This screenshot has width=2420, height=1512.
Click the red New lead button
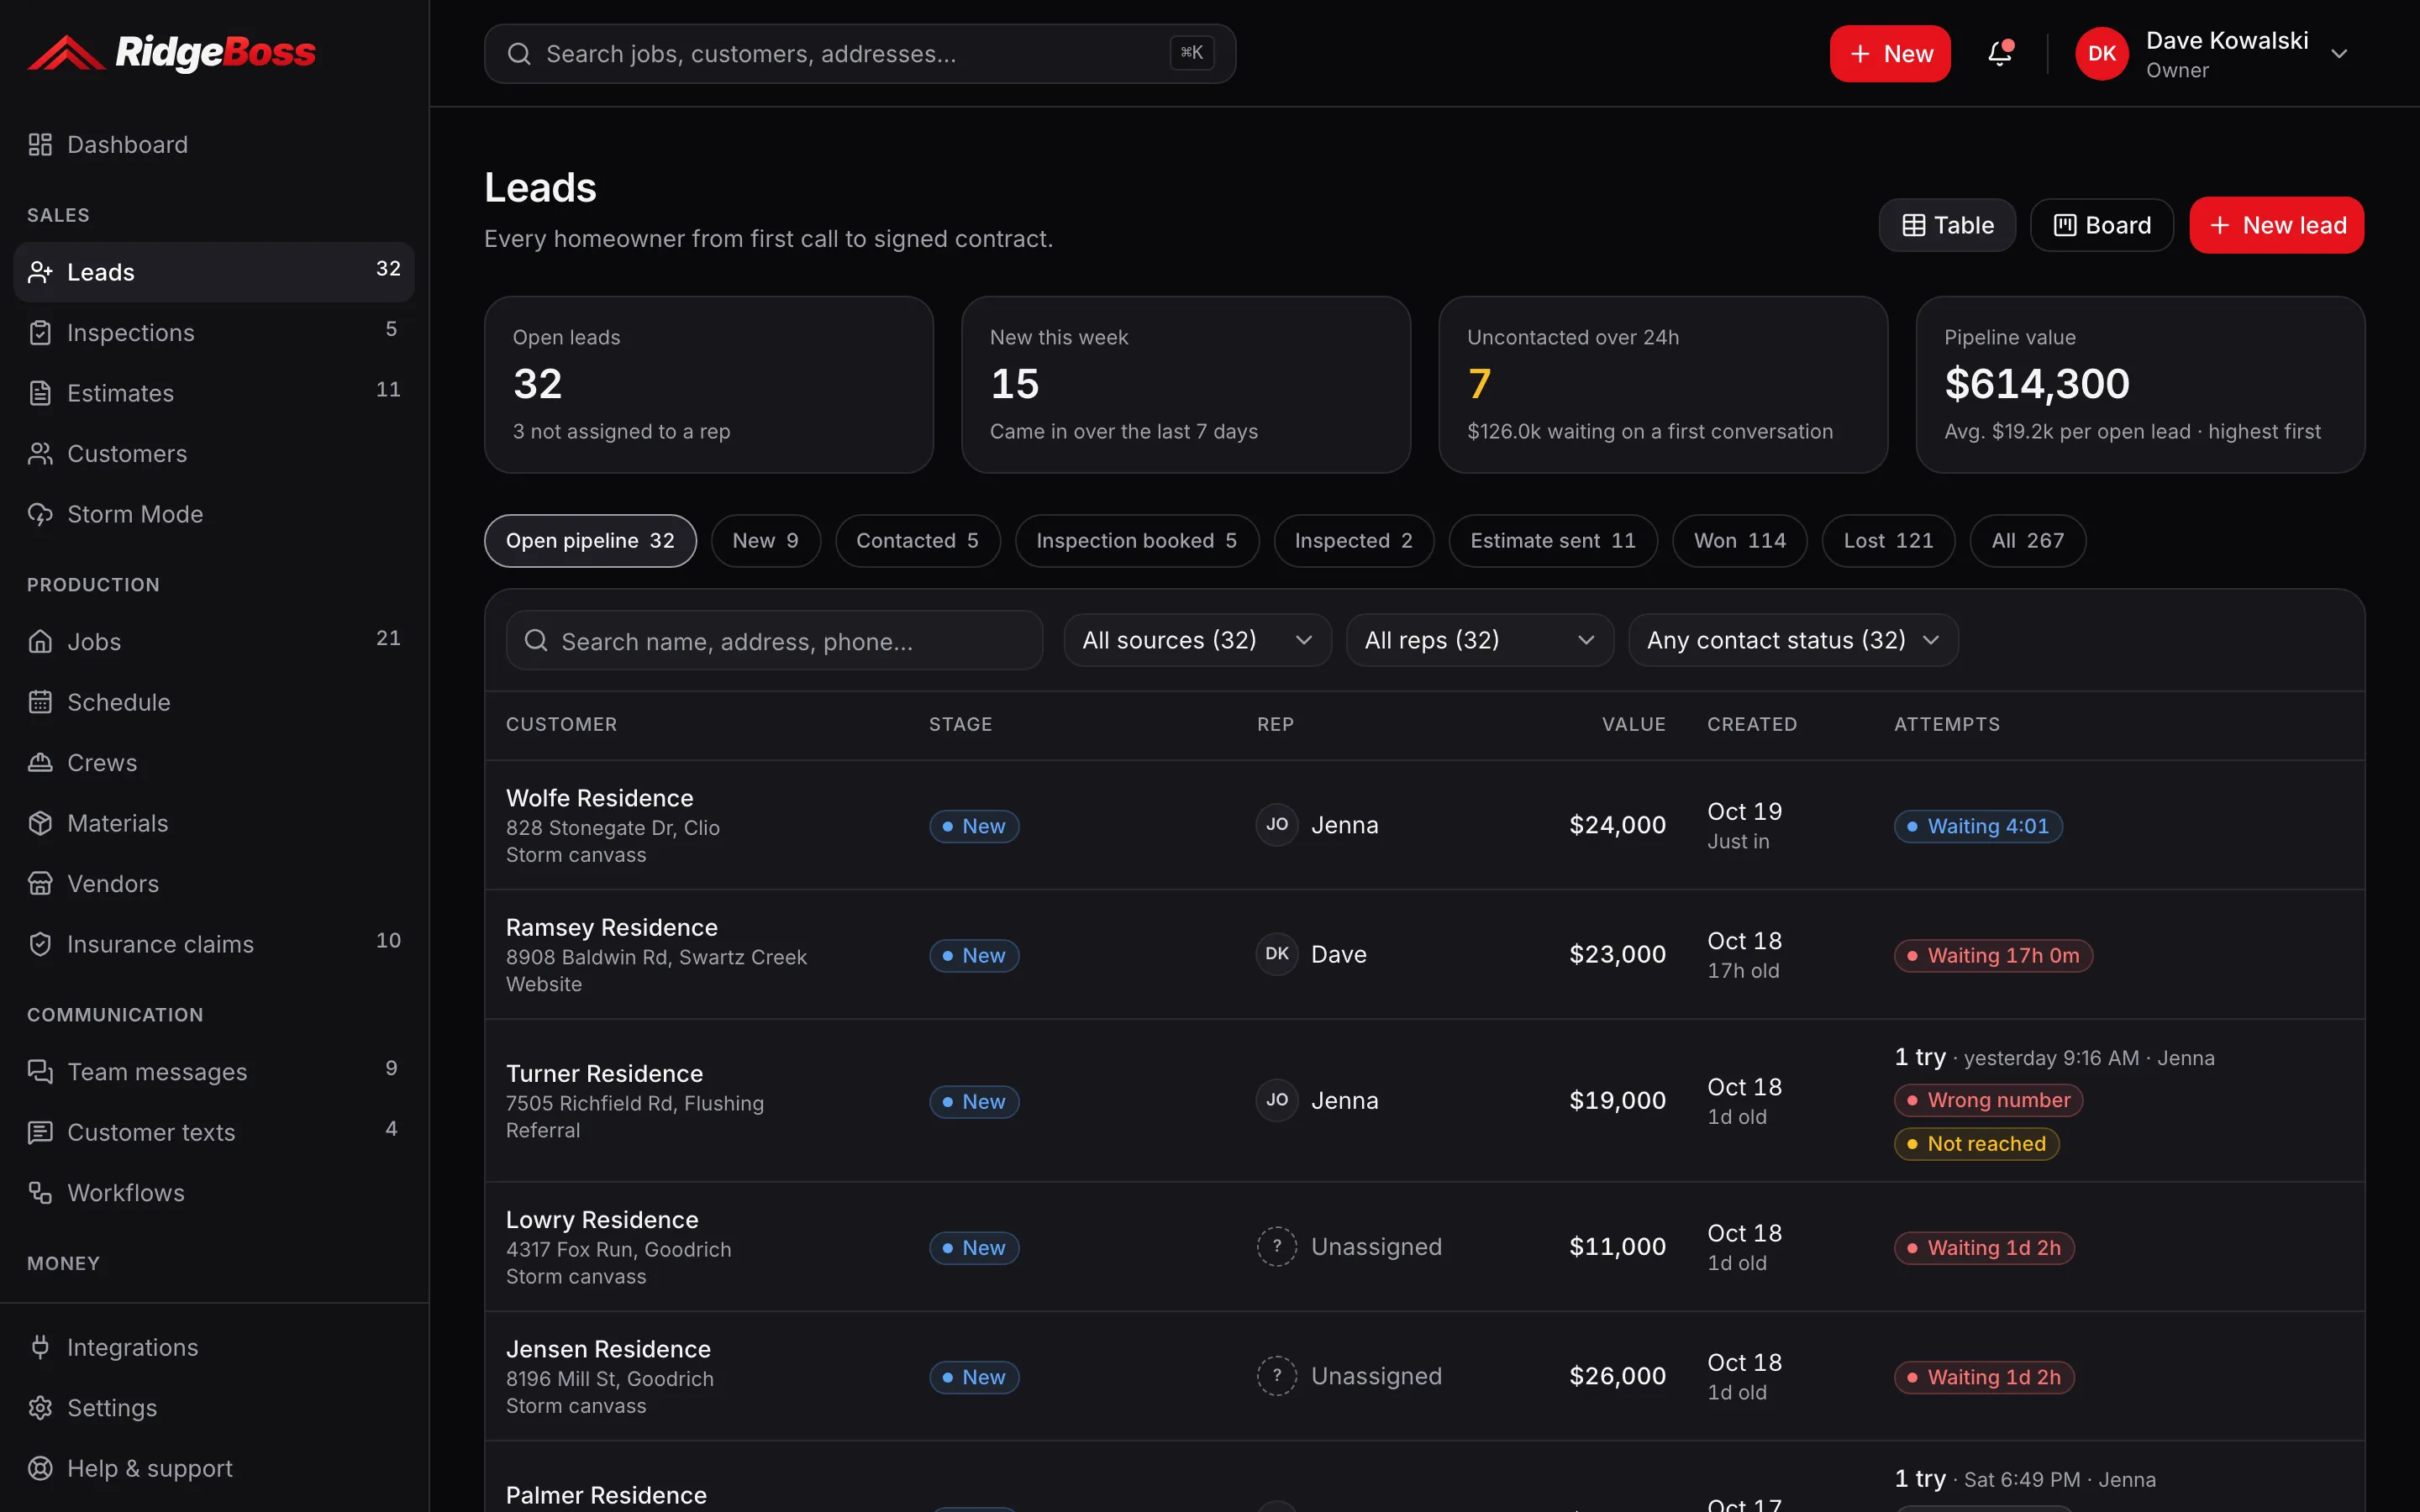tap(2276, 225)
